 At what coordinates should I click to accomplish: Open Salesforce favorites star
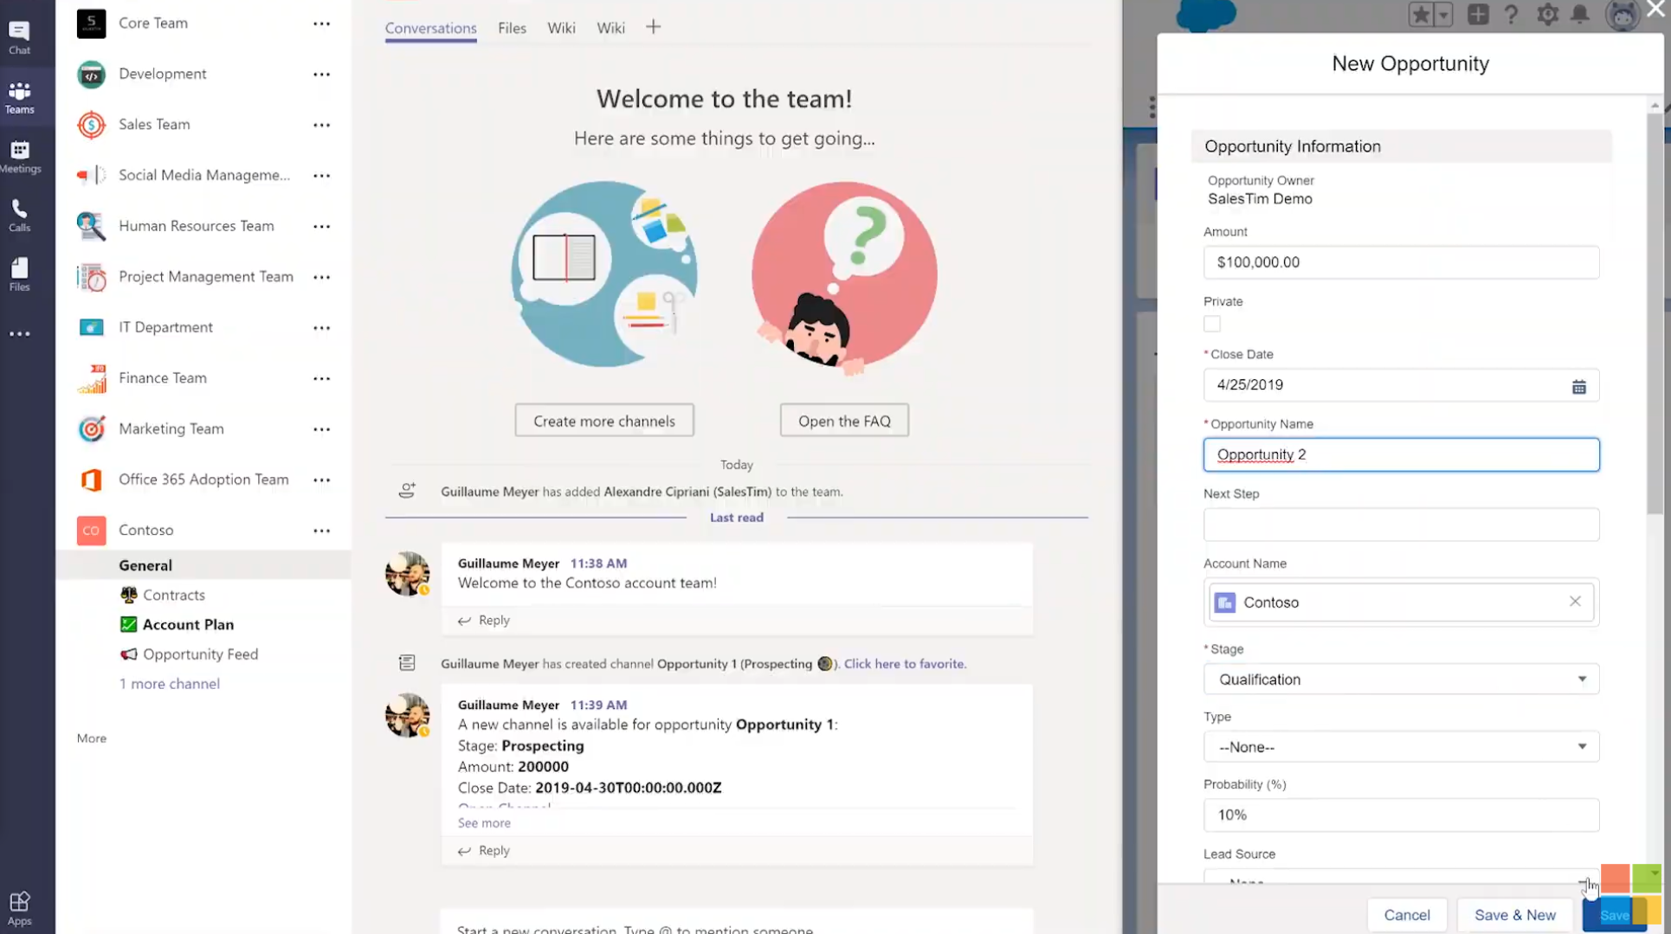tap(1421, 15)
